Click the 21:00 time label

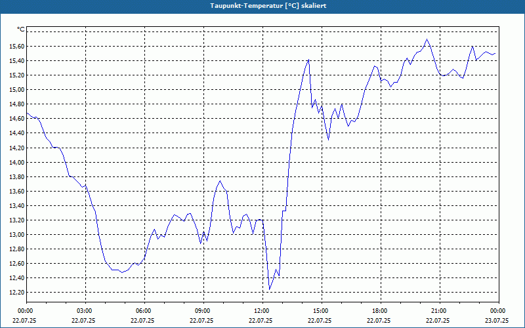(438, 311)
